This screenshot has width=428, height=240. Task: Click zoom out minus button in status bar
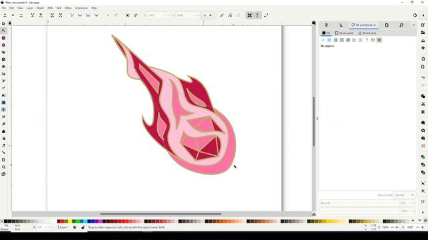(393, 227)
